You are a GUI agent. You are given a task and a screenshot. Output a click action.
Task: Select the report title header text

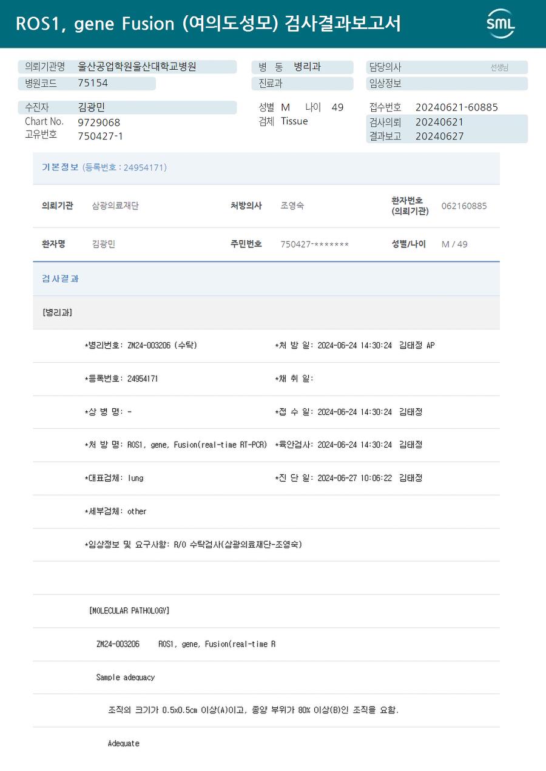[208, 24]
